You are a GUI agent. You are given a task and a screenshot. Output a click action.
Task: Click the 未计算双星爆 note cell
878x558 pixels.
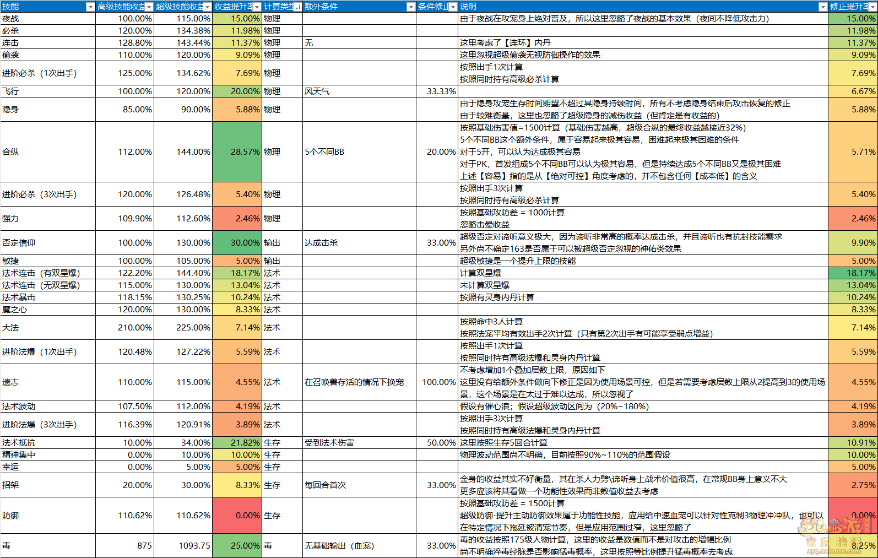[643, 285]
